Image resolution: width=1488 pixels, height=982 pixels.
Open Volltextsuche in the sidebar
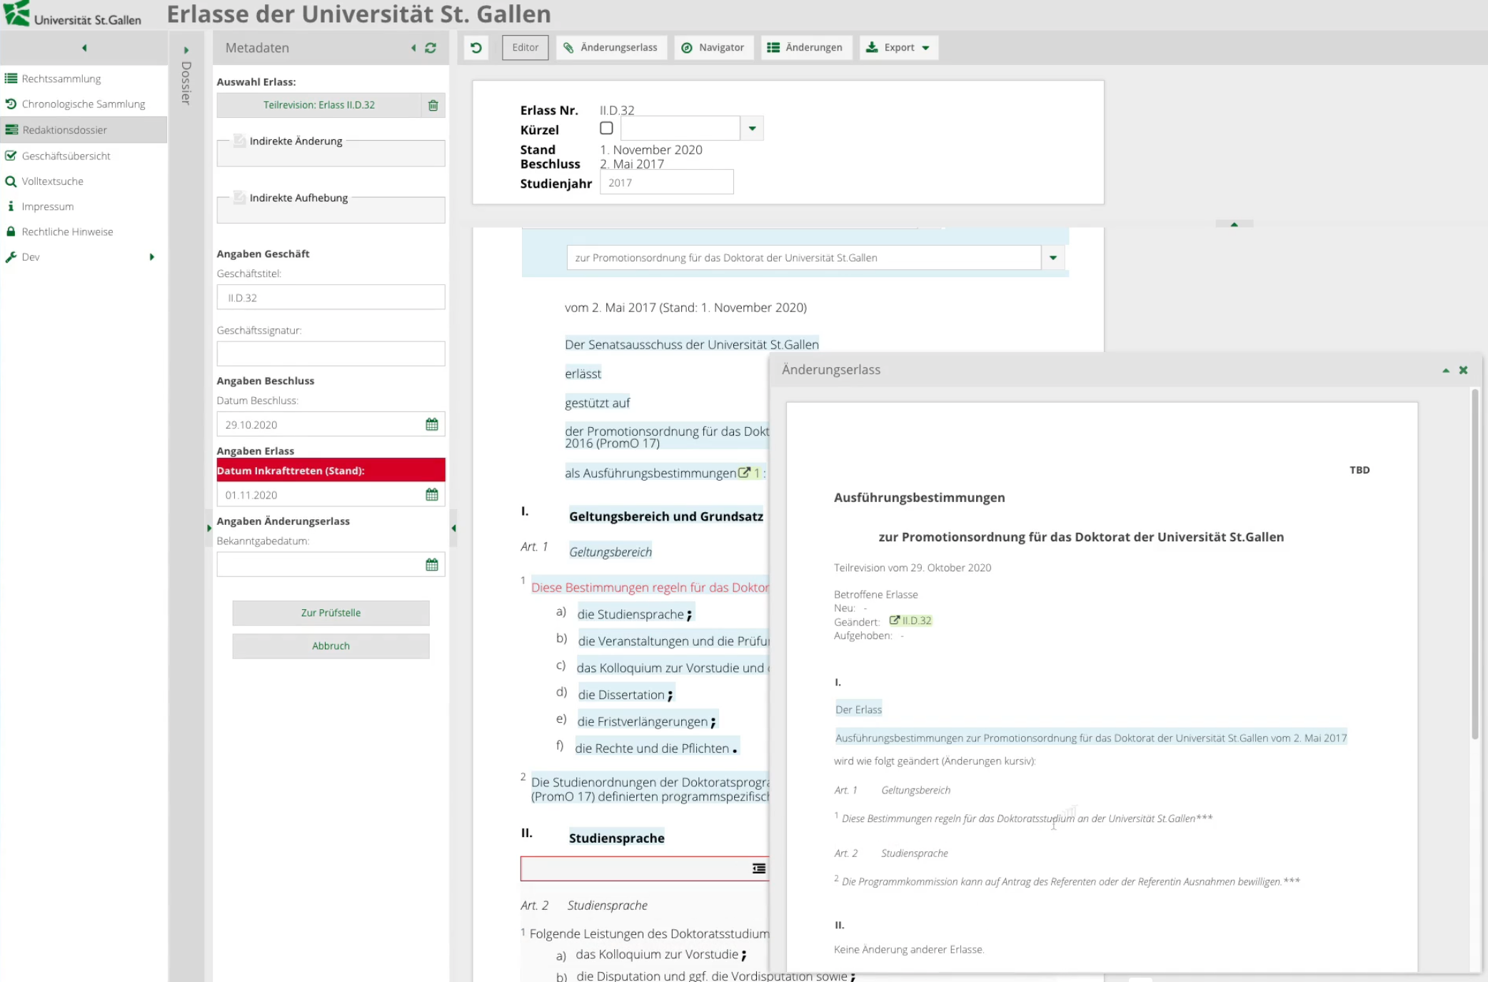[52, 181]
